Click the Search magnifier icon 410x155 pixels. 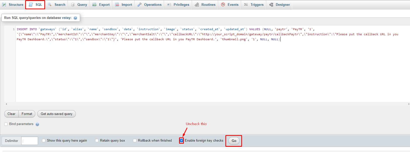click(50, 5)
